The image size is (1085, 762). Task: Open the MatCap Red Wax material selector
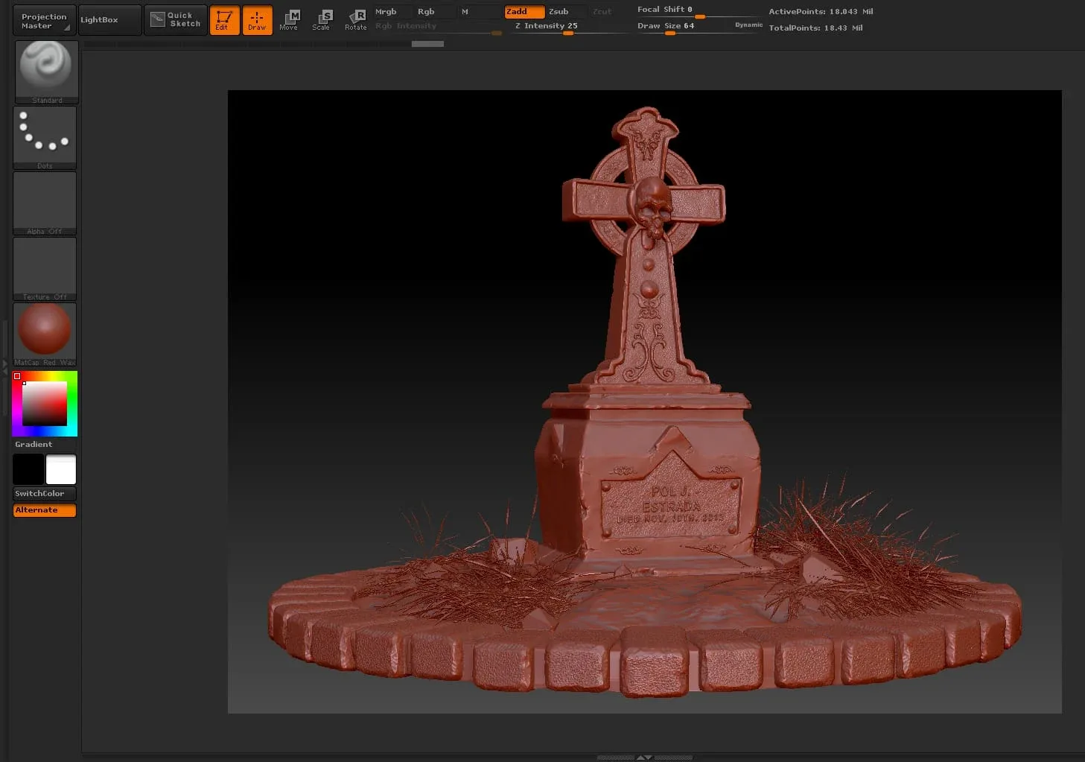pyautogui.click(x=45, y=334)
